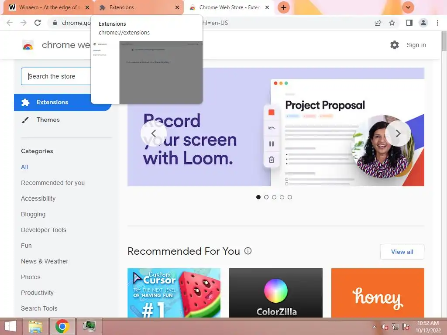Choose Recommended for you category
The image size is (447, 335).
coord(53,183)
